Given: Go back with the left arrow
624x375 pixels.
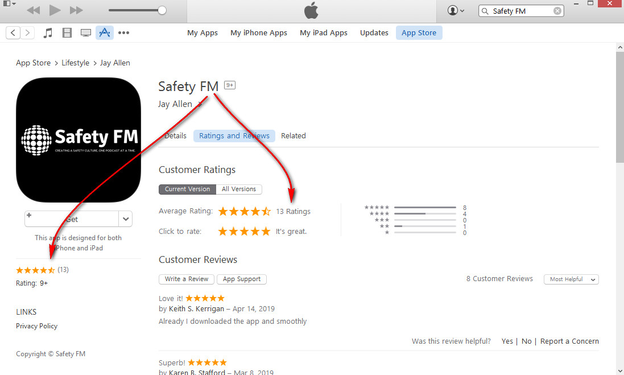Looking at the screenshot, I should 13,32.
